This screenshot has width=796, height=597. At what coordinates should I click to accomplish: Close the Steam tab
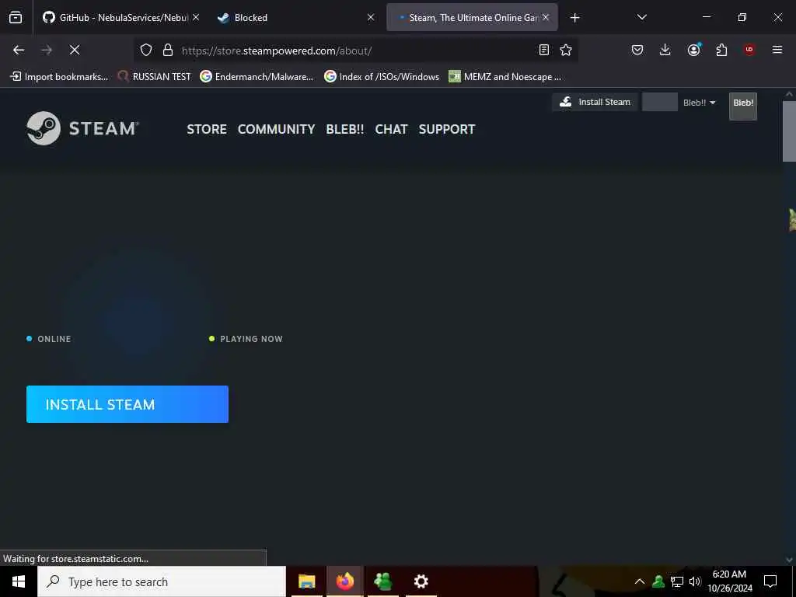coord(546,17)
